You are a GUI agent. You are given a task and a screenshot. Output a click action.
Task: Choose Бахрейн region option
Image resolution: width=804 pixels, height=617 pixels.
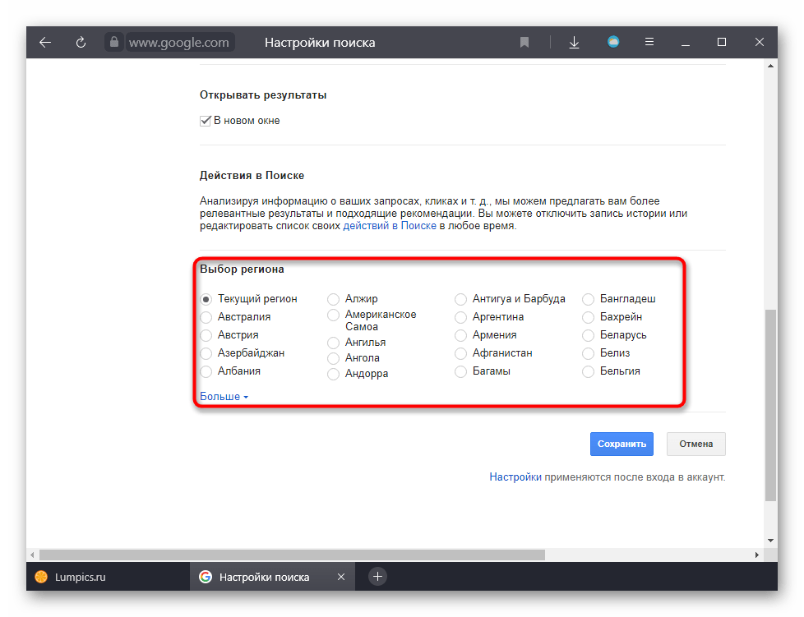[x=588, y=317]
